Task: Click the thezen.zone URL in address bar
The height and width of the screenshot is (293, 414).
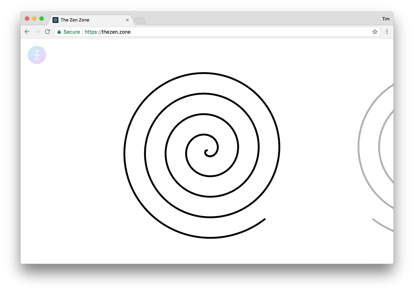Action: tap(107, 32)
